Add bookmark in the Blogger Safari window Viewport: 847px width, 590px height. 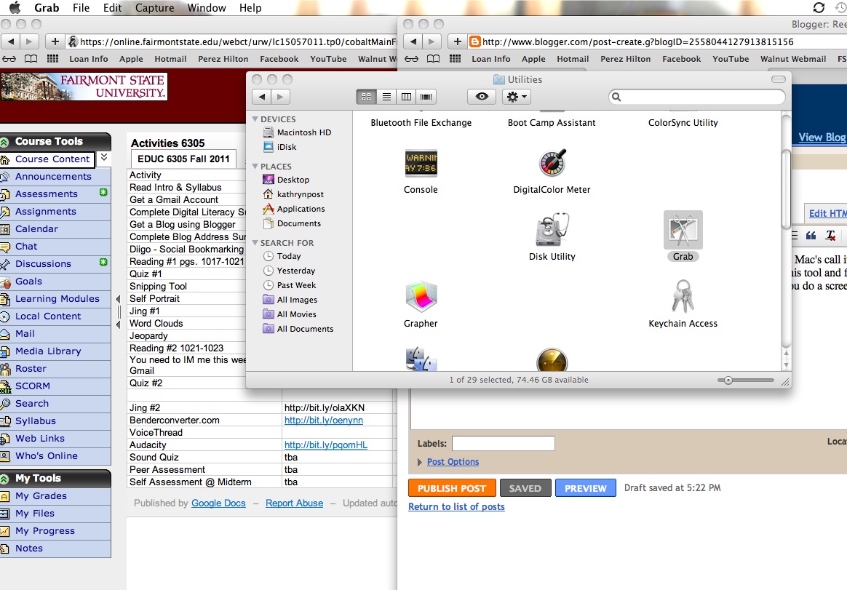pos(457,41)
